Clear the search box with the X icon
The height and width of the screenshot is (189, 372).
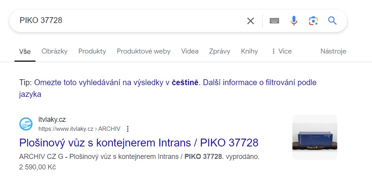coord(250,21)
